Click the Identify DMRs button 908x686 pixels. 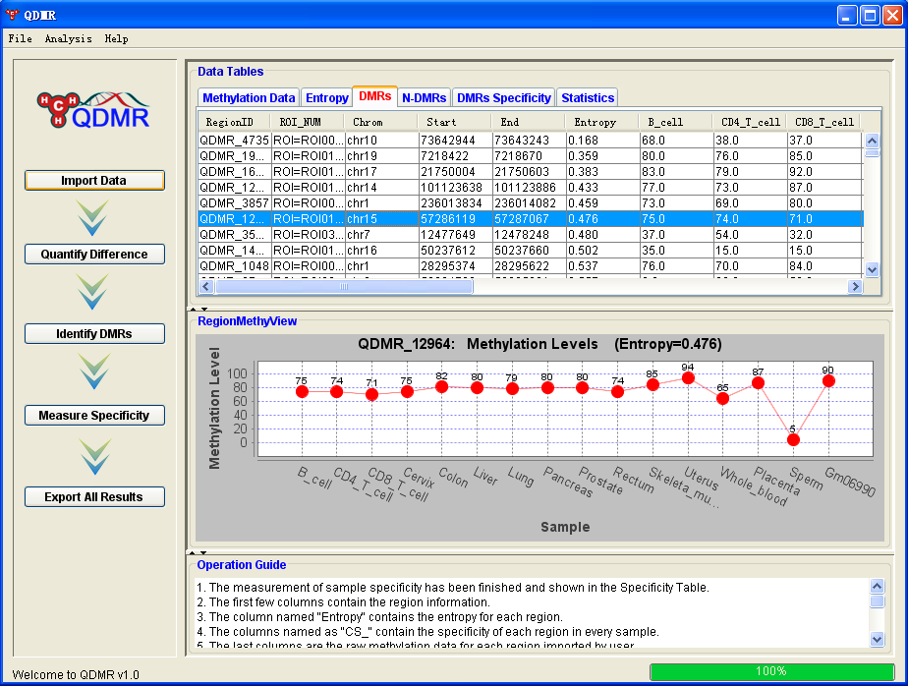point(94,334)
